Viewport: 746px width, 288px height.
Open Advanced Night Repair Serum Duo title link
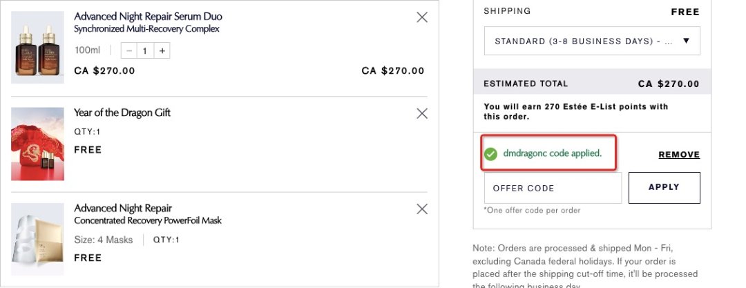coord(148,16)
